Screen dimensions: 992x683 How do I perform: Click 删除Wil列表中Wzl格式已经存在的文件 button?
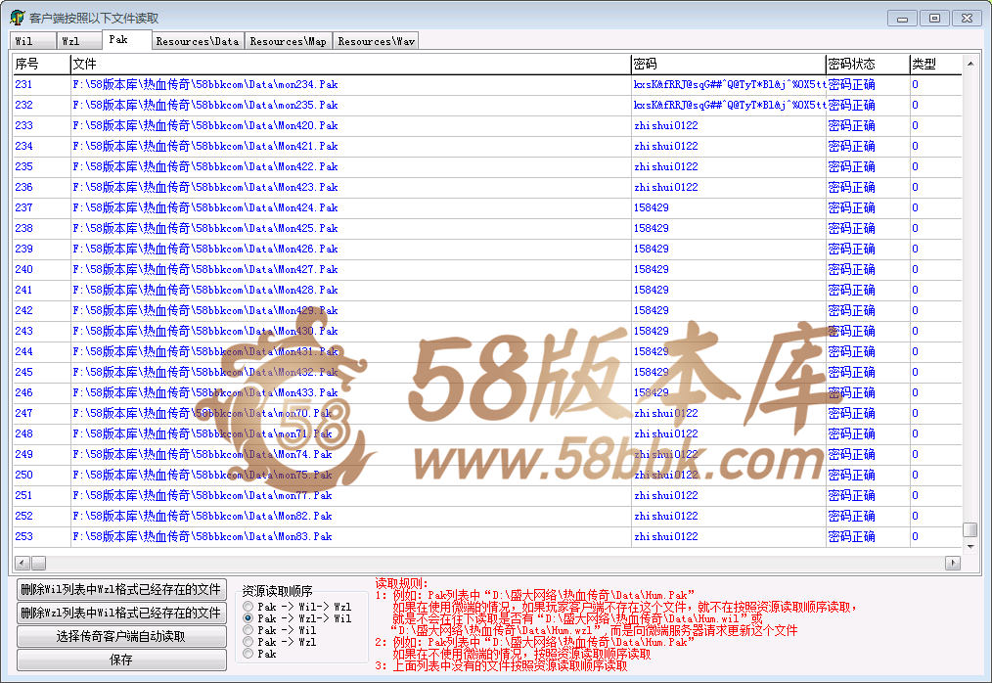point(121,589)
